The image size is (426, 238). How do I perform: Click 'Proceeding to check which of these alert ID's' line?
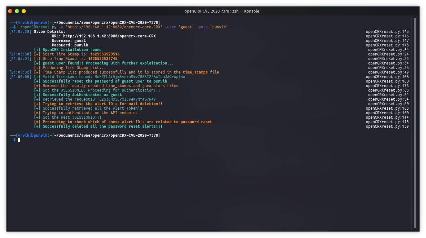[x=123, y=122]
